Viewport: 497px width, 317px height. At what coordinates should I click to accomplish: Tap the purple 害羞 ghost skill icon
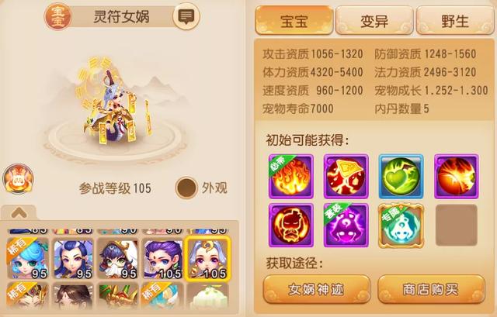click(346, 226)
